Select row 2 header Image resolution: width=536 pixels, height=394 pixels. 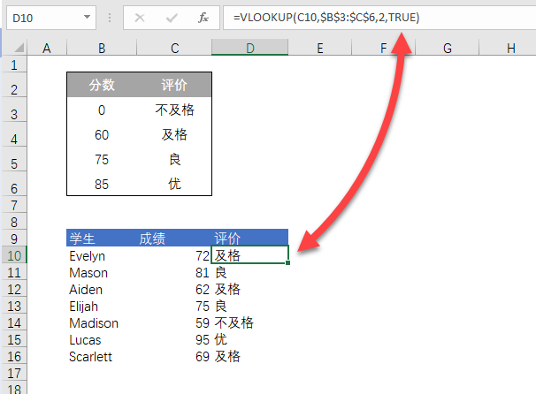[x=14, y=87]
